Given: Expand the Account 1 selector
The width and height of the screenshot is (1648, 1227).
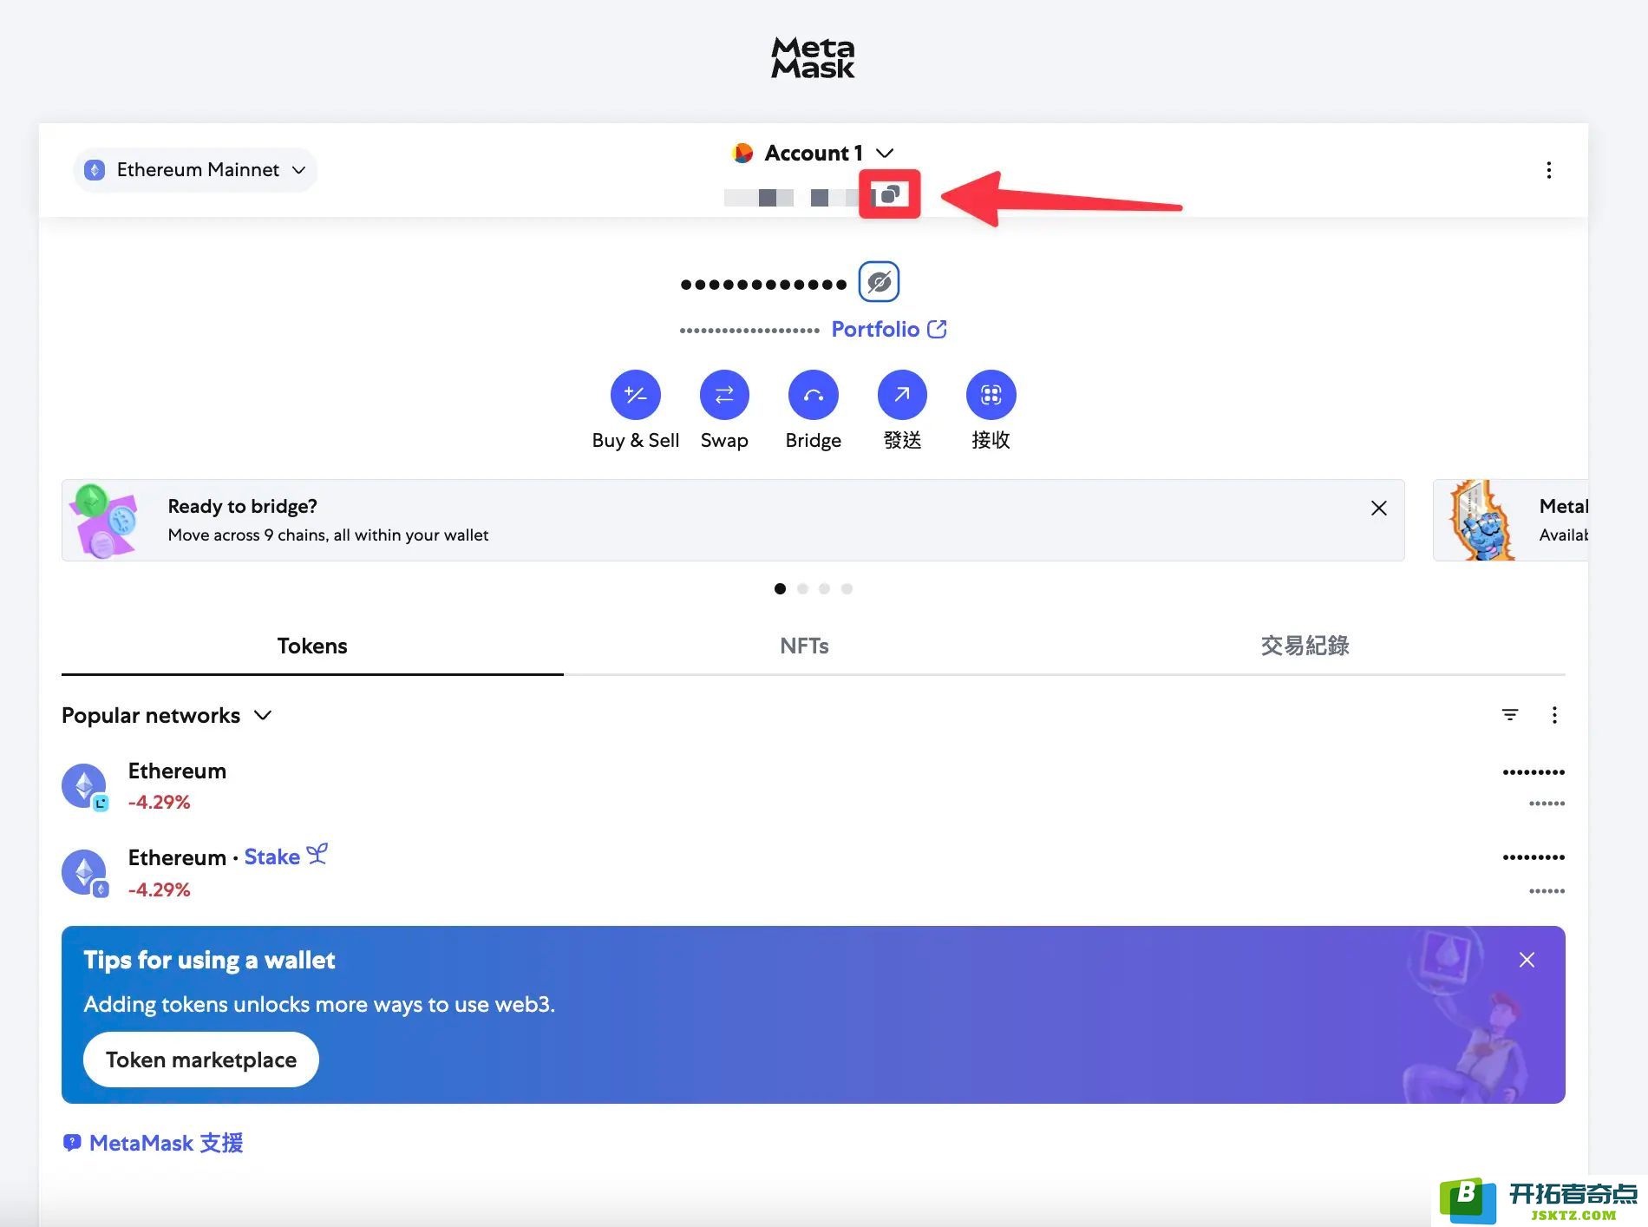Looking at the screenshot, I should click(x=813, y=153).
